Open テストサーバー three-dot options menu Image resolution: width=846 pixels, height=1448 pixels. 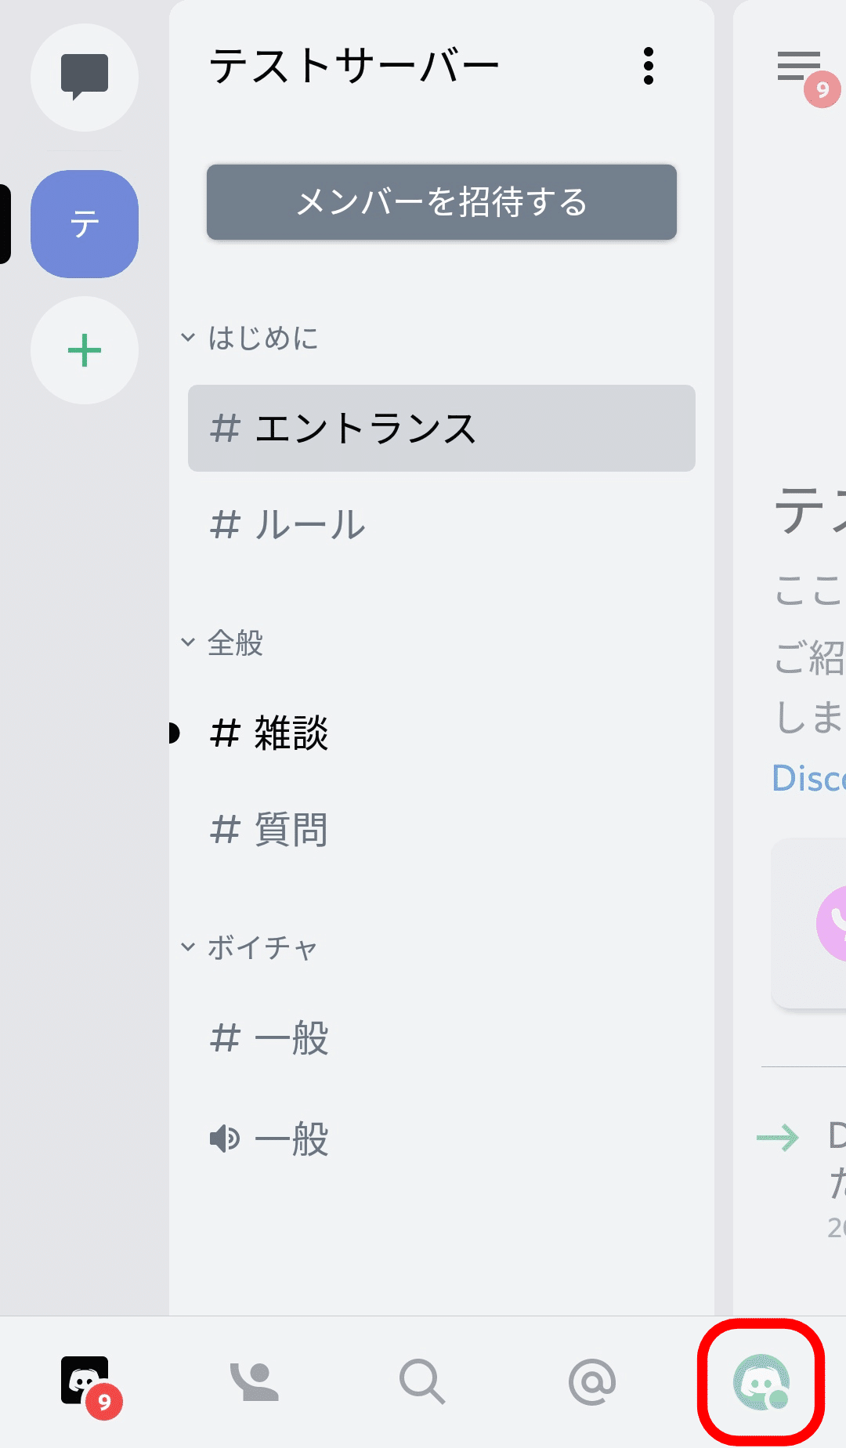(x=648, y=66)
